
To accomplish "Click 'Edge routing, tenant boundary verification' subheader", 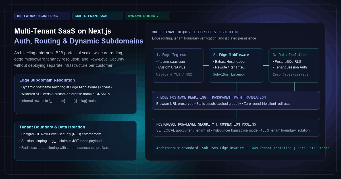I will point(204,38).
